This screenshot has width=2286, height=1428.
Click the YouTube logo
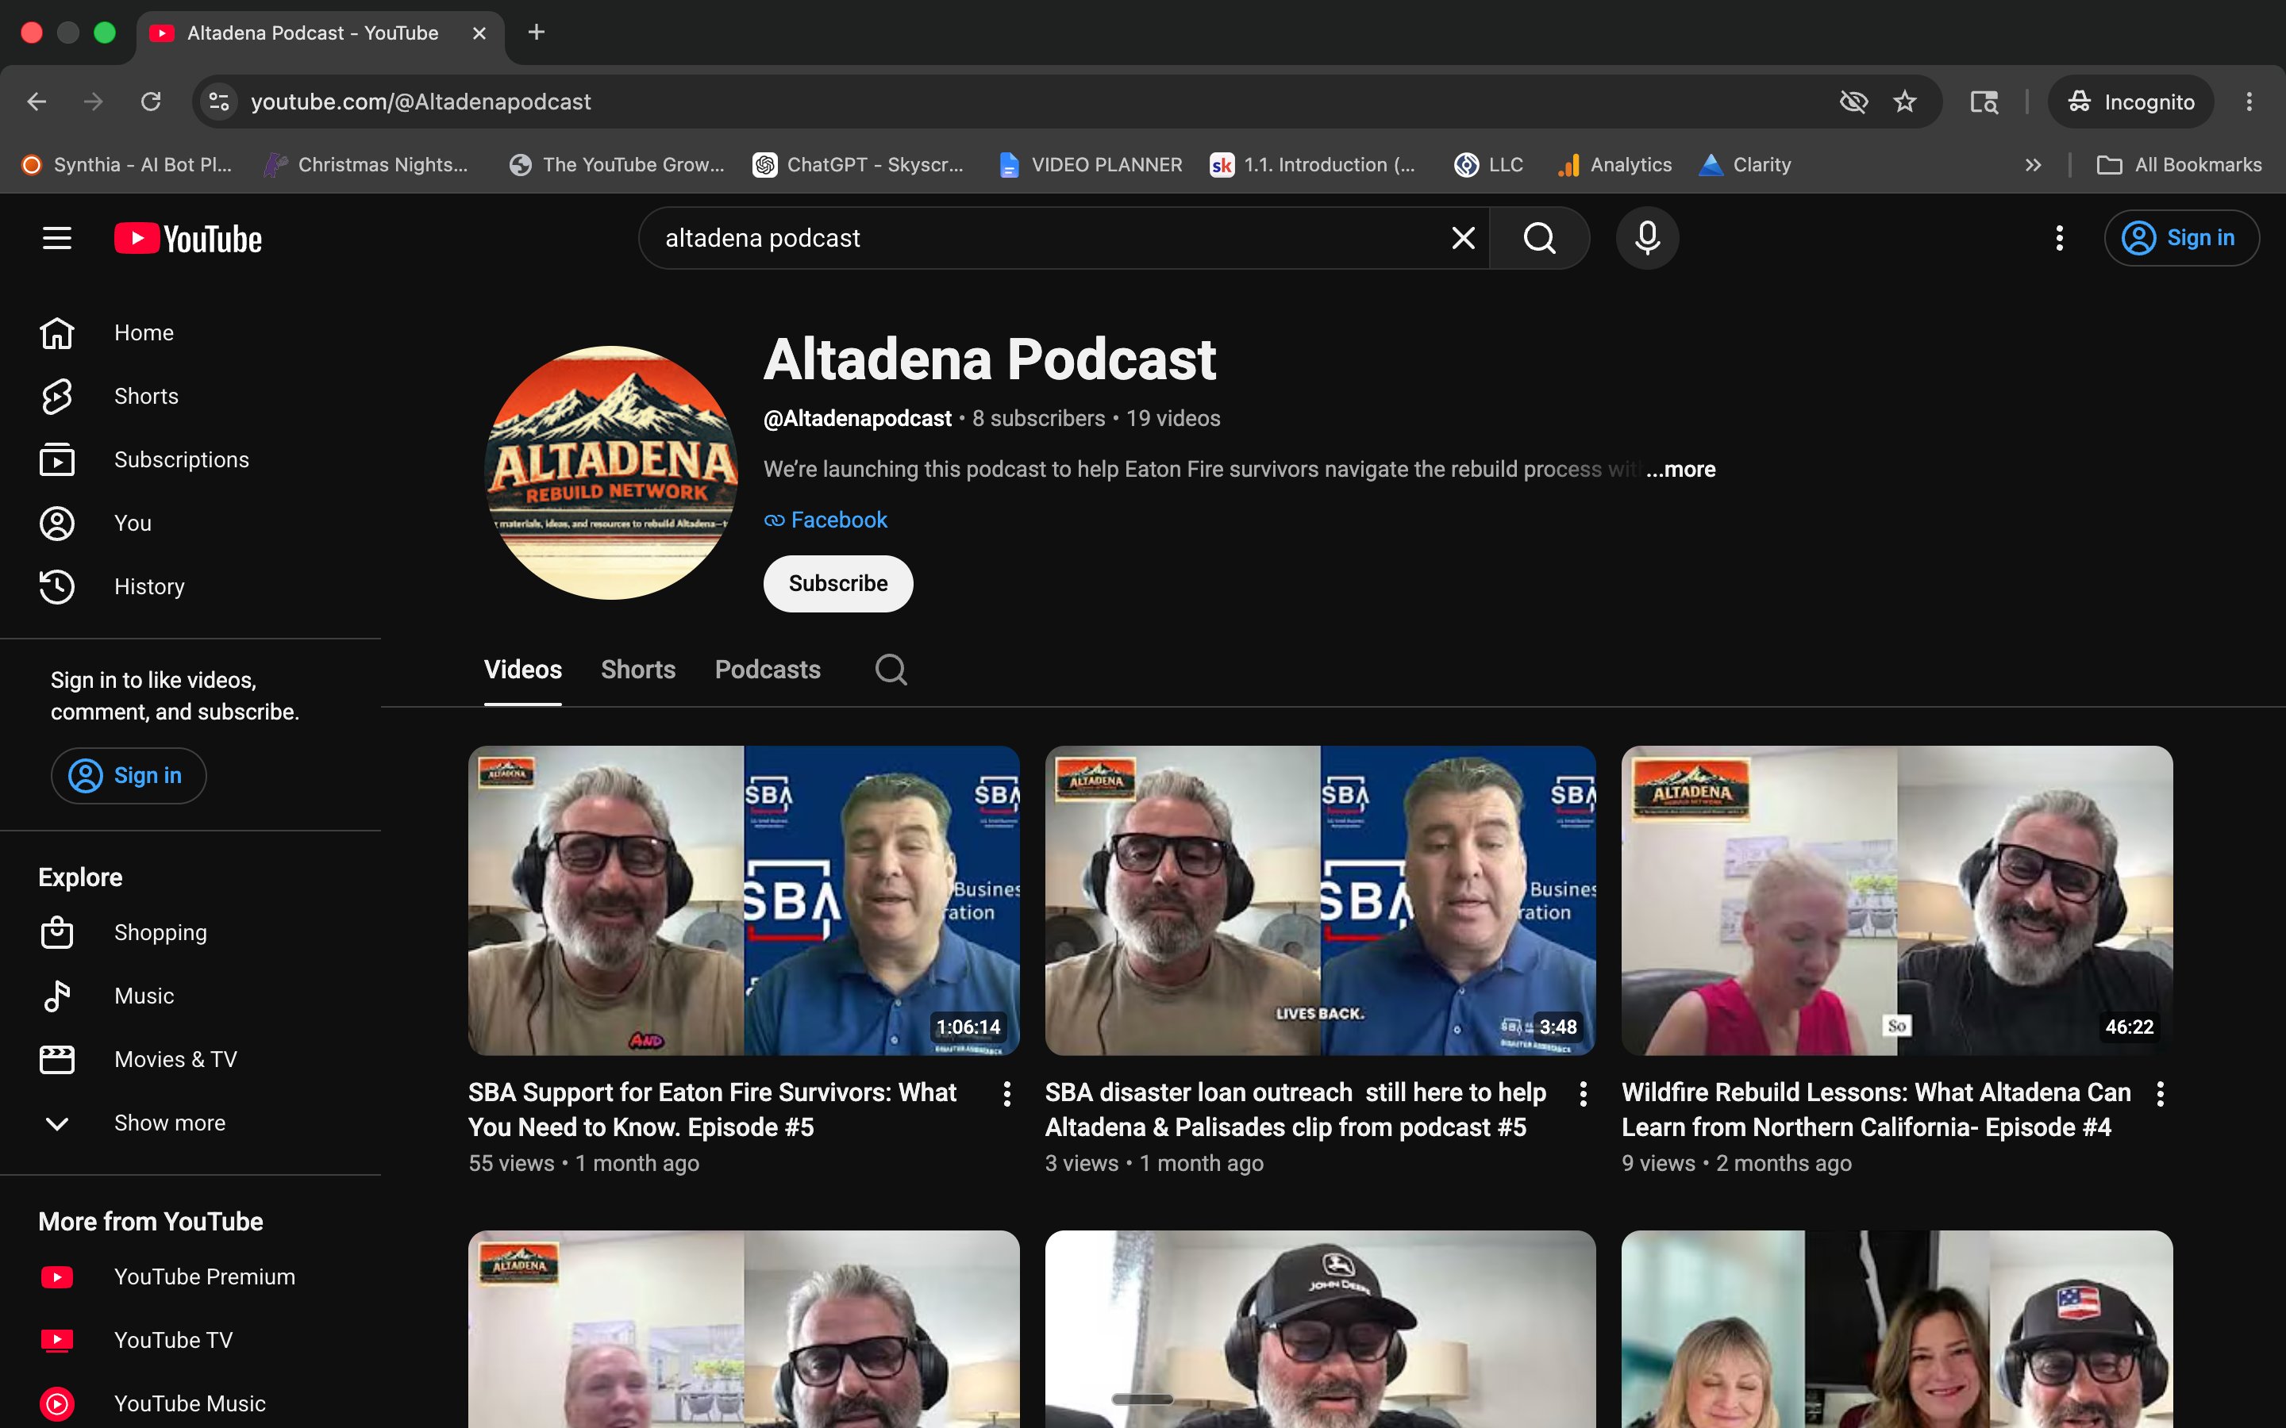(188, 238)
